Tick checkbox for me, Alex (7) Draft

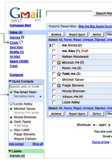point(54,51)
